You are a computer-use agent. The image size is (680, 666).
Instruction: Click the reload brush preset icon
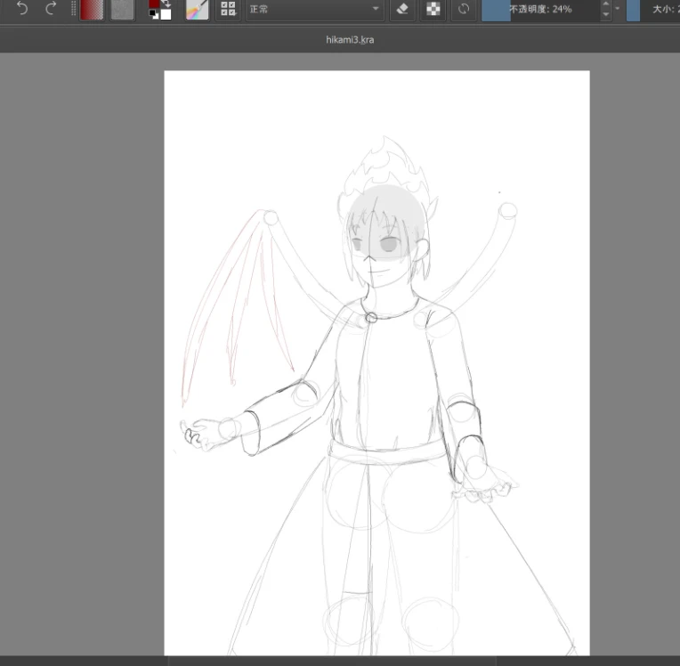[464, 9]
